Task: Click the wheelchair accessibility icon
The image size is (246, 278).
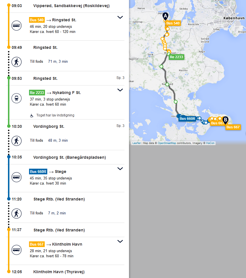Action: pos(32,116)
